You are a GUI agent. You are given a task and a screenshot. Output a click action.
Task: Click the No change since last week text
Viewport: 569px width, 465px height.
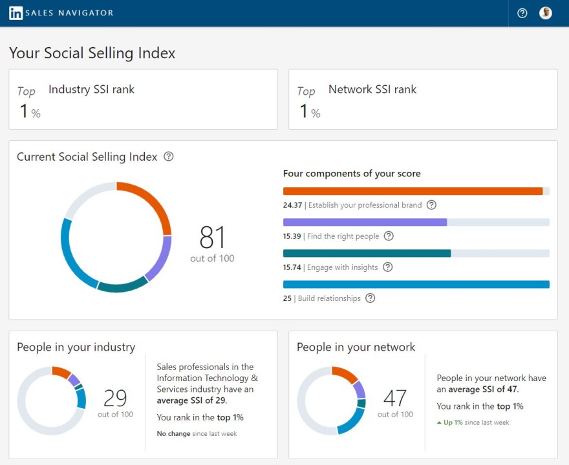tap(197, 433)
